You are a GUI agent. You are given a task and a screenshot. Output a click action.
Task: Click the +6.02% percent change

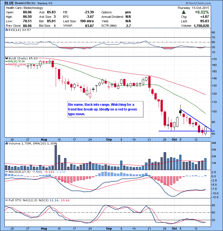click(202, 12)
